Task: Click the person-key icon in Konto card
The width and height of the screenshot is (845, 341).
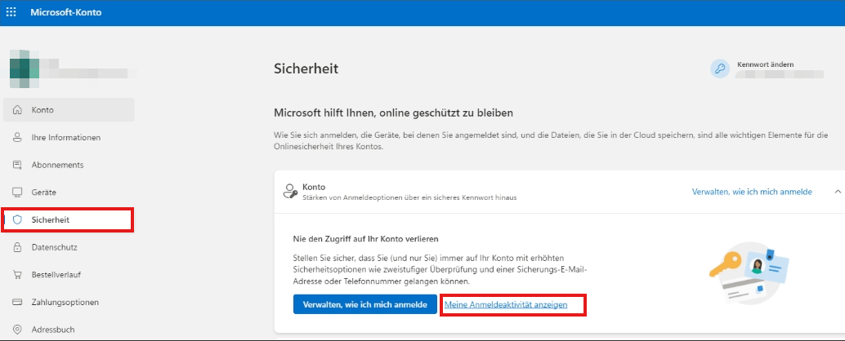Action: click(x=290, y=192)
